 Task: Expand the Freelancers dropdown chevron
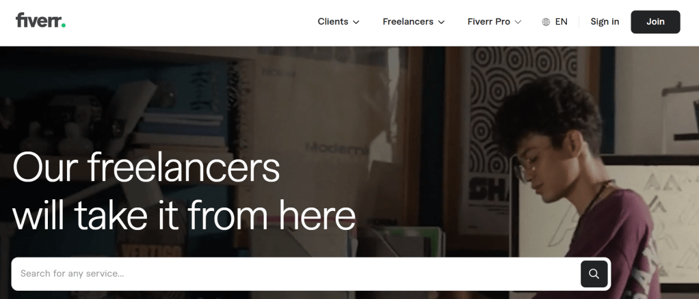pos(441,23)
